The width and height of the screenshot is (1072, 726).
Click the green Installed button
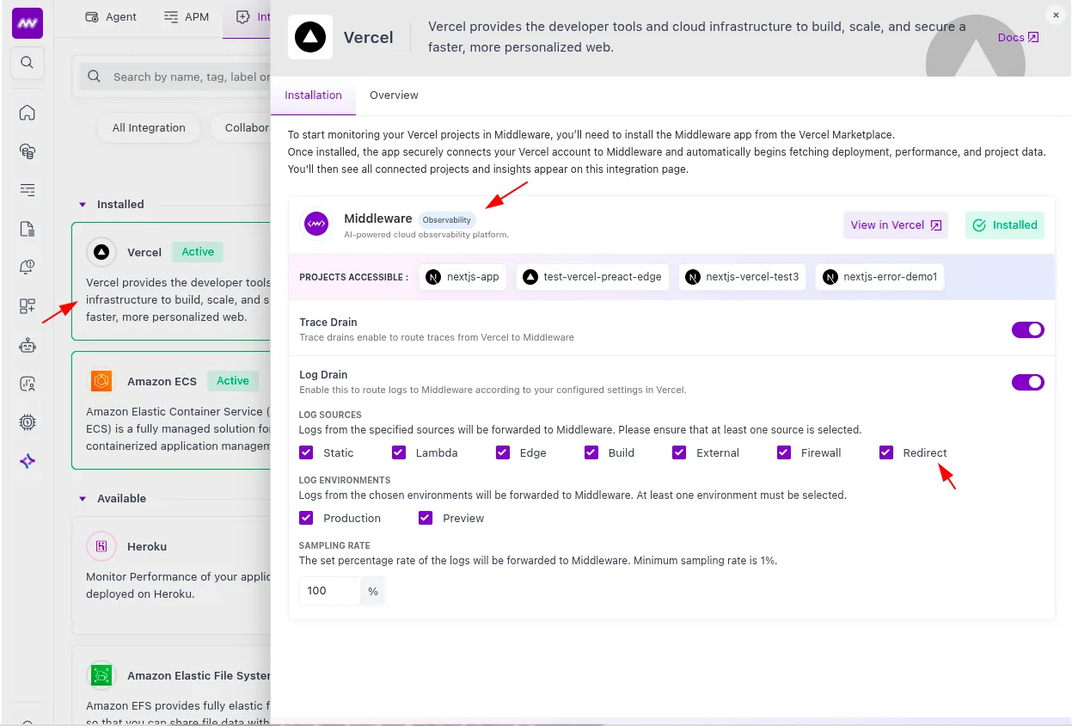pos(1005,225)
